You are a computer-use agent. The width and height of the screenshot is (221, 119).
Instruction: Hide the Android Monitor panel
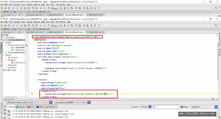point(217,99)
